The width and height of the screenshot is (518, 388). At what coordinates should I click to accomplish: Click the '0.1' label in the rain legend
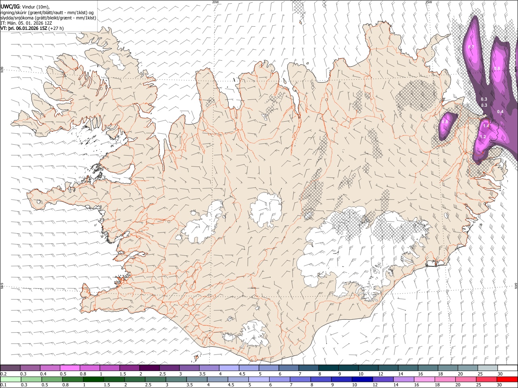point(4,385)
